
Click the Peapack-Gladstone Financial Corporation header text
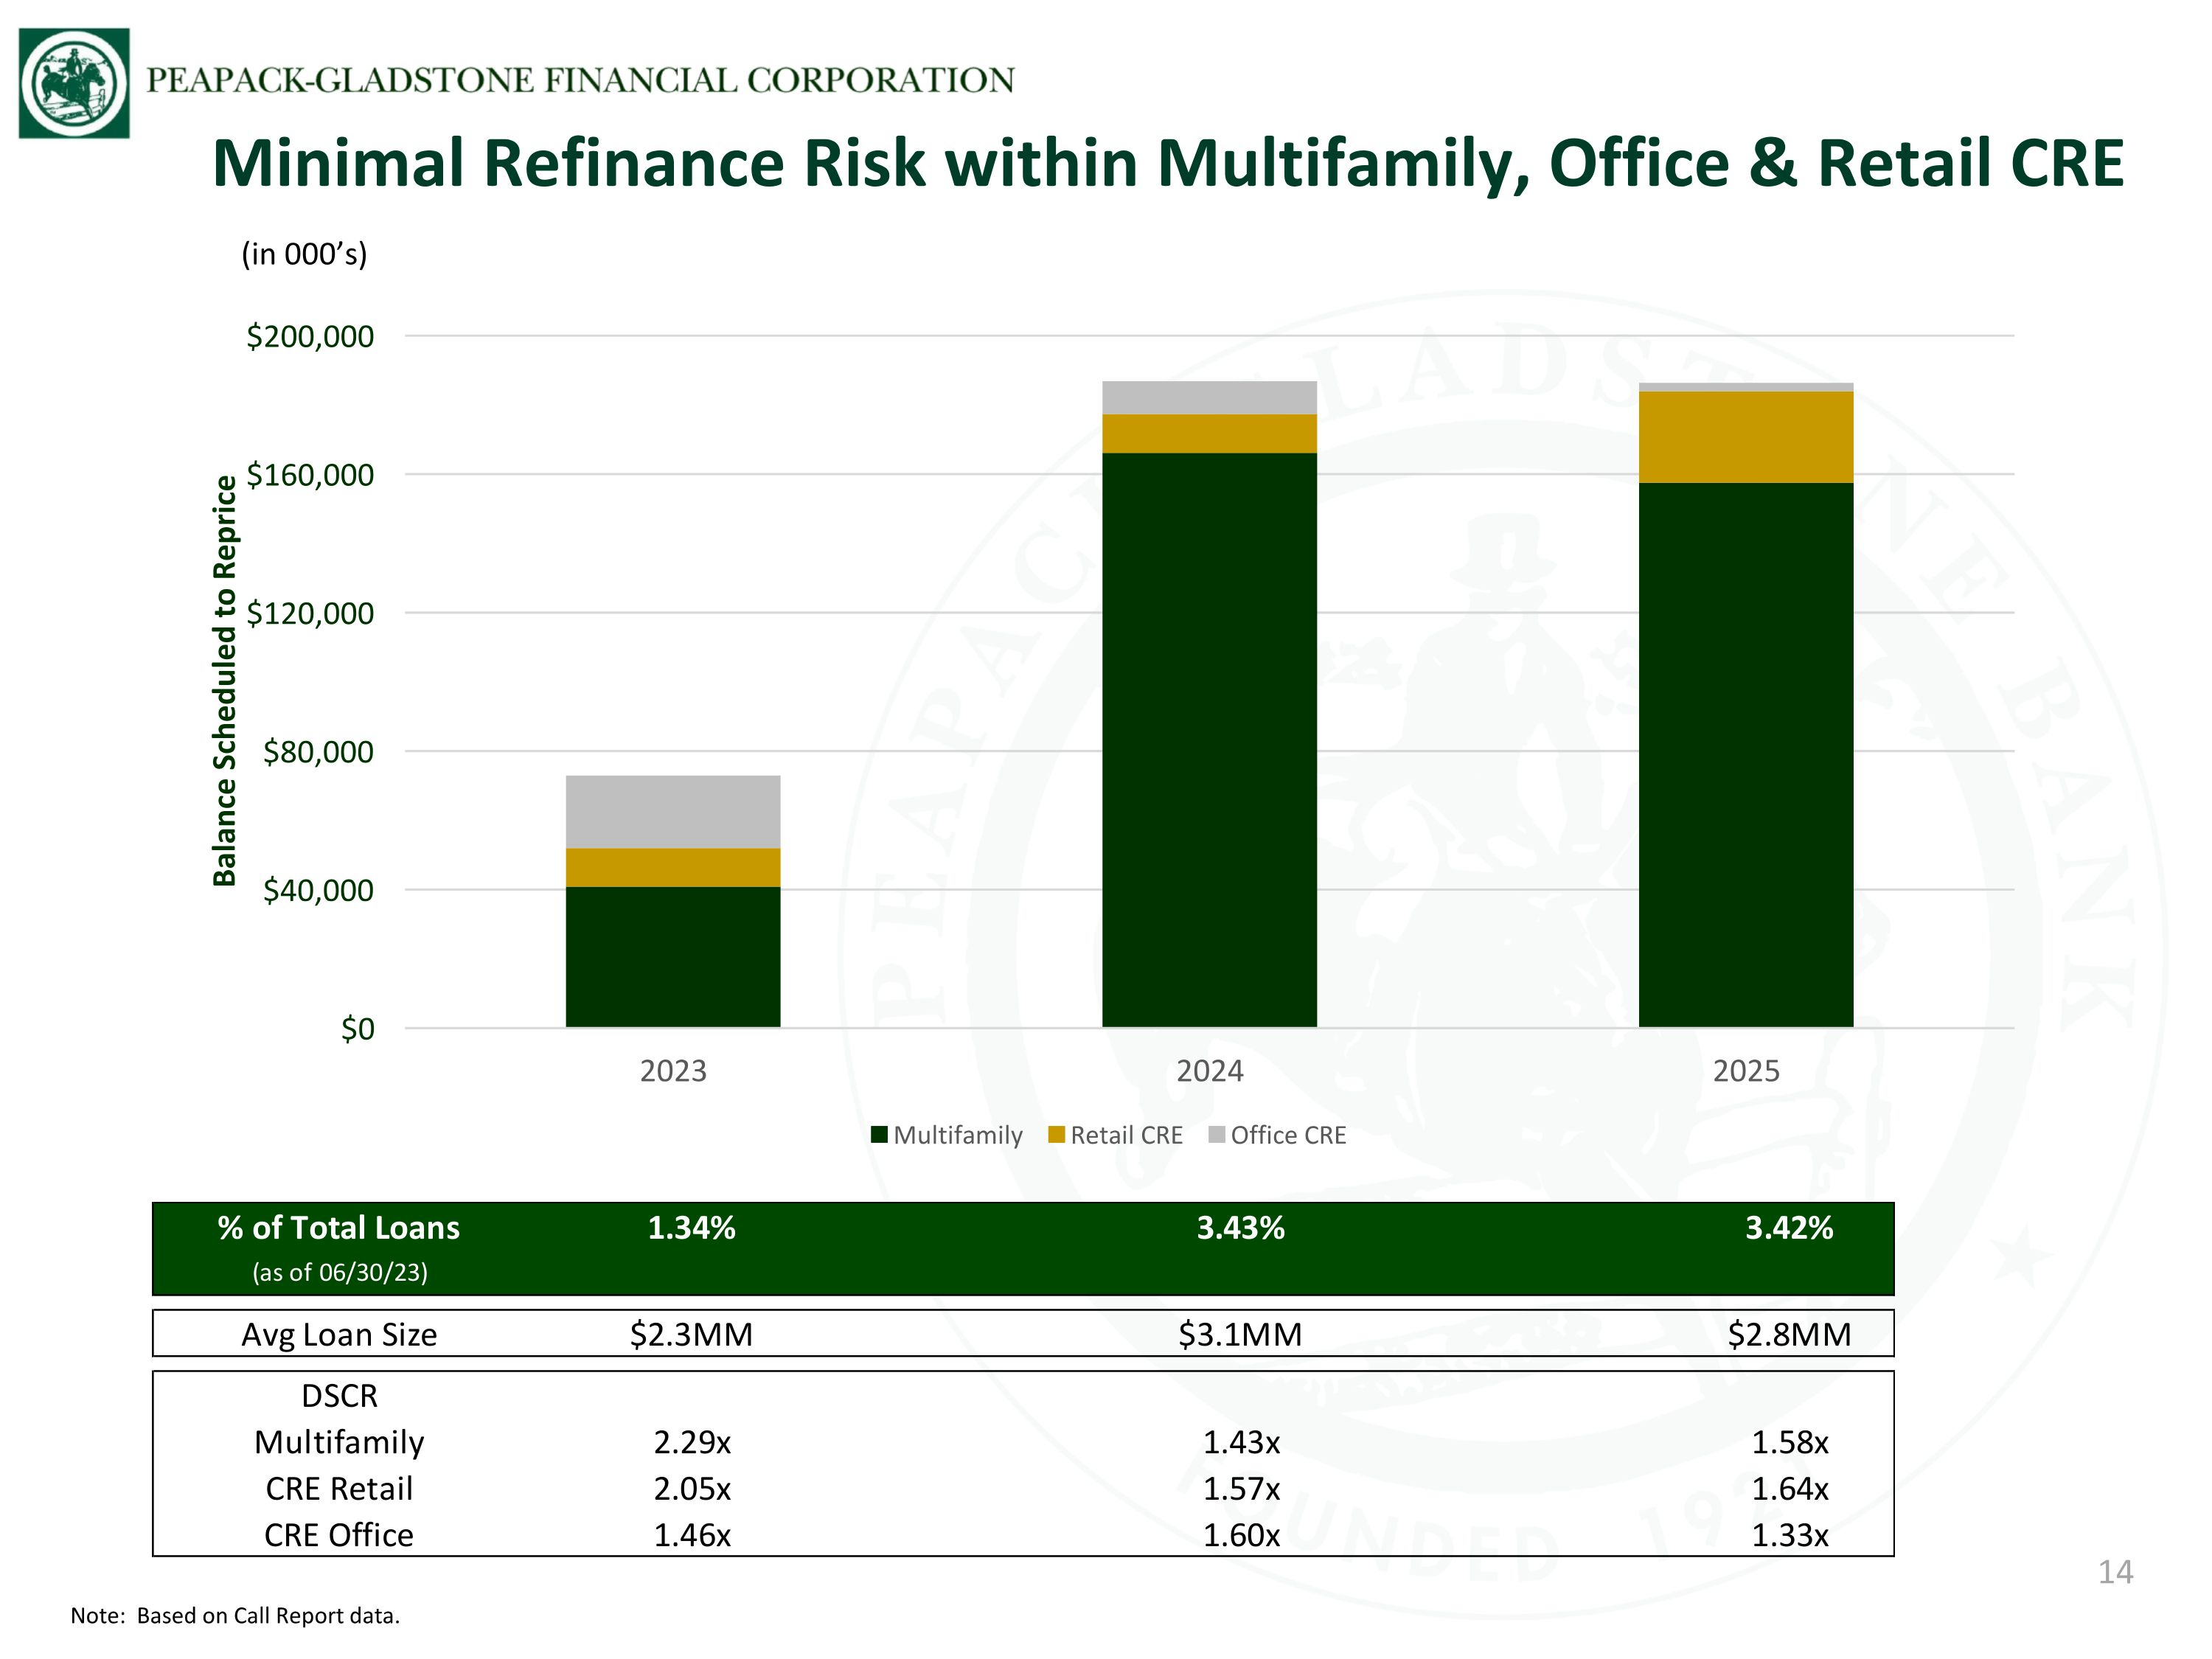click(x=580, y=80)
